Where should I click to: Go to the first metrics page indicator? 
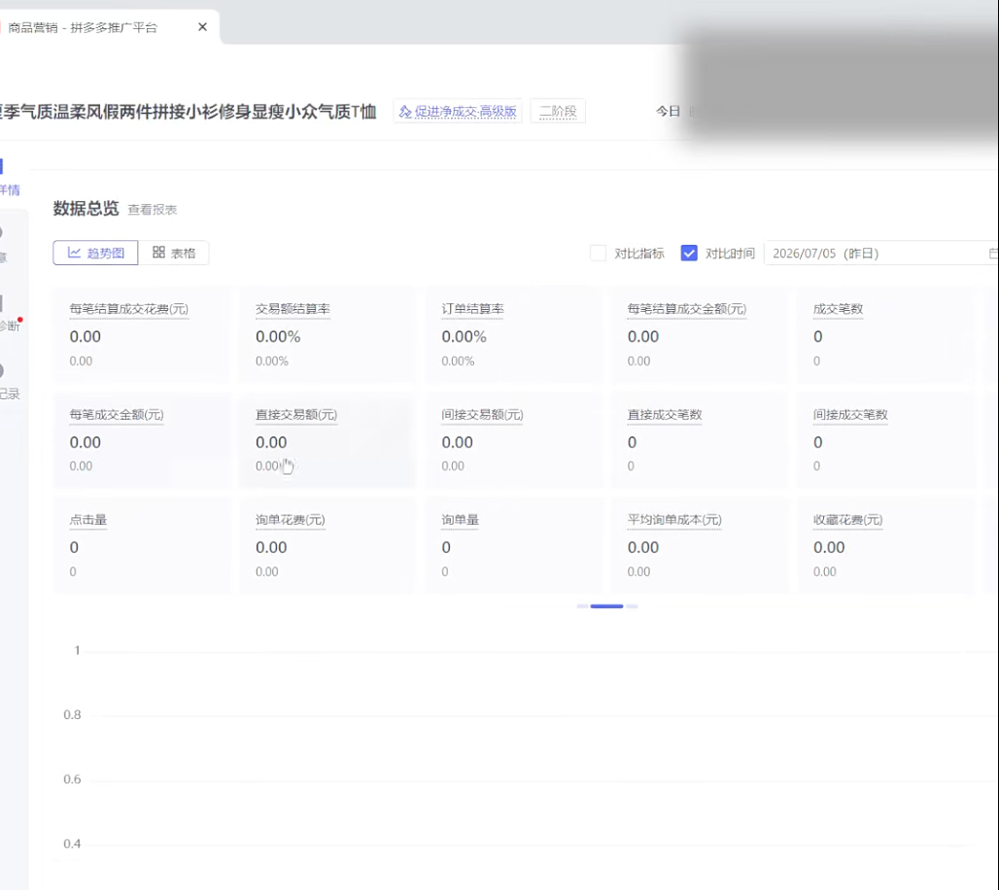pos(582,606)
